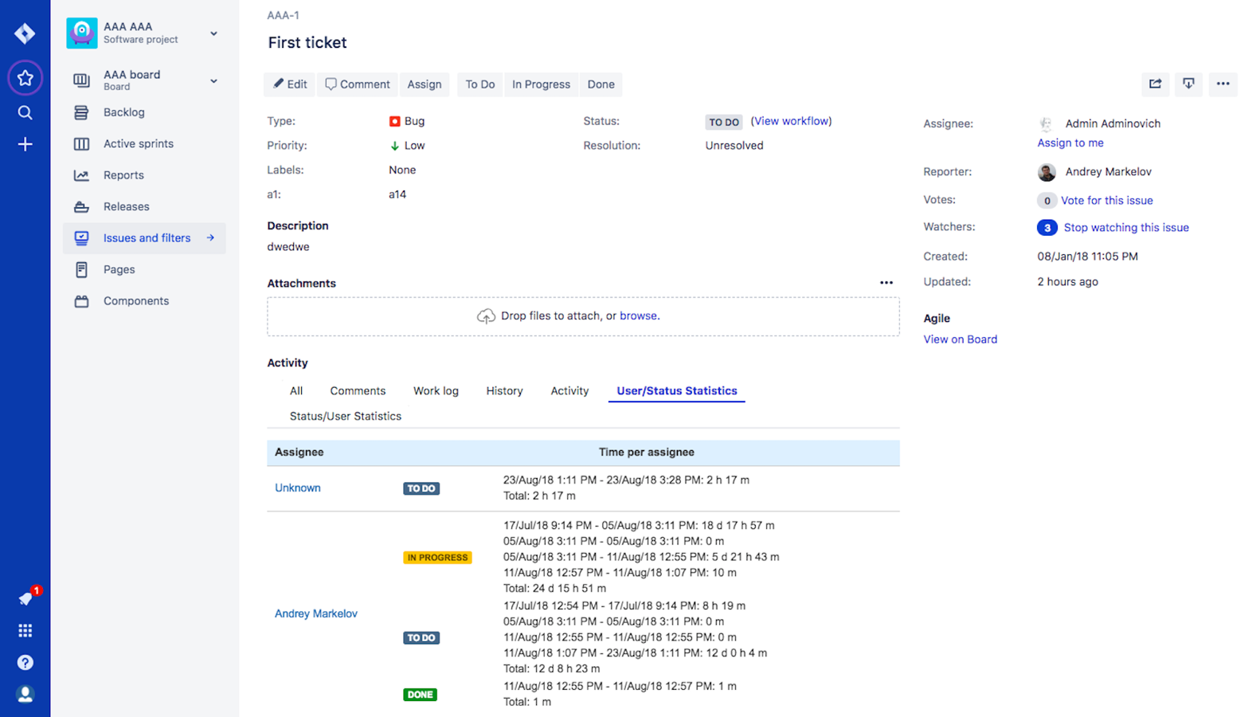Image resolution: width=1256 pixels, height=717 pixels.
Task: Click the Reports chart icon
Action: coord(81,175)
